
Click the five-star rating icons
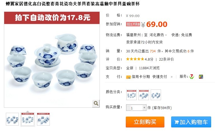(135, 59)
